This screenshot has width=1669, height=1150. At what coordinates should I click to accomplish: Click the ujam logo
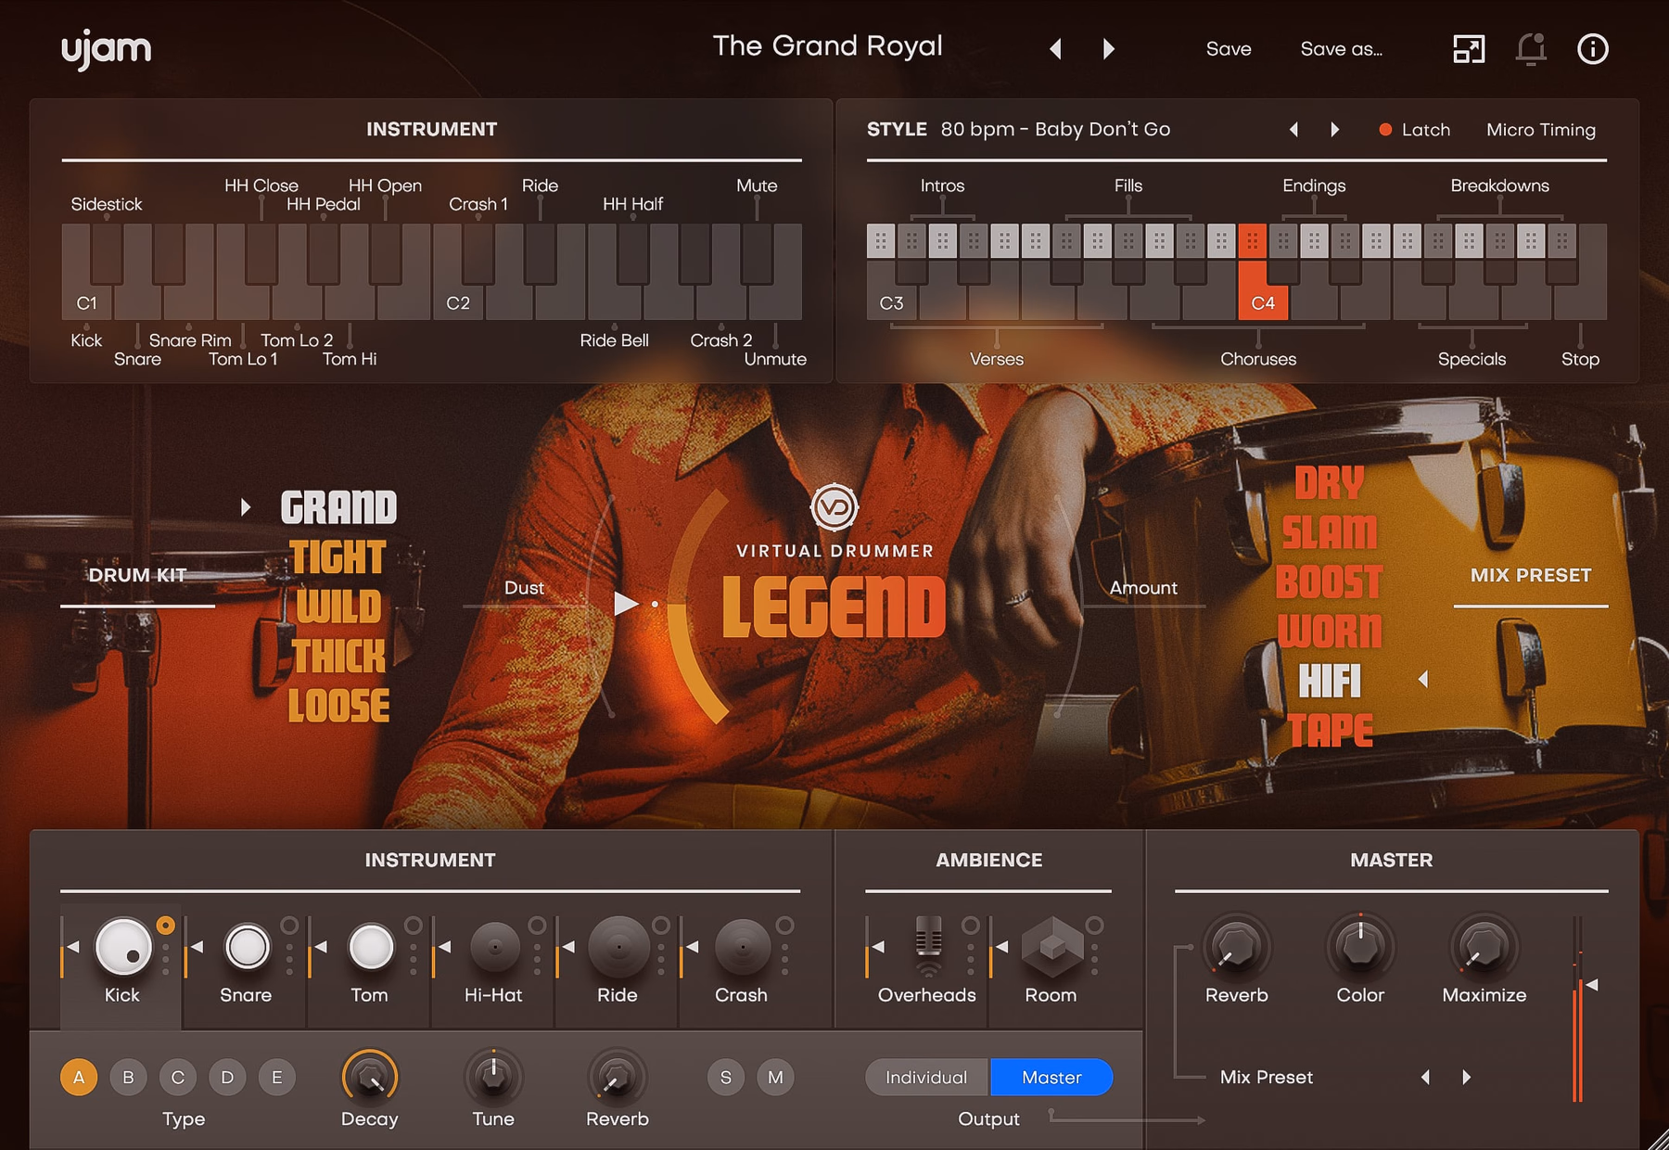(x=107, y=49)
